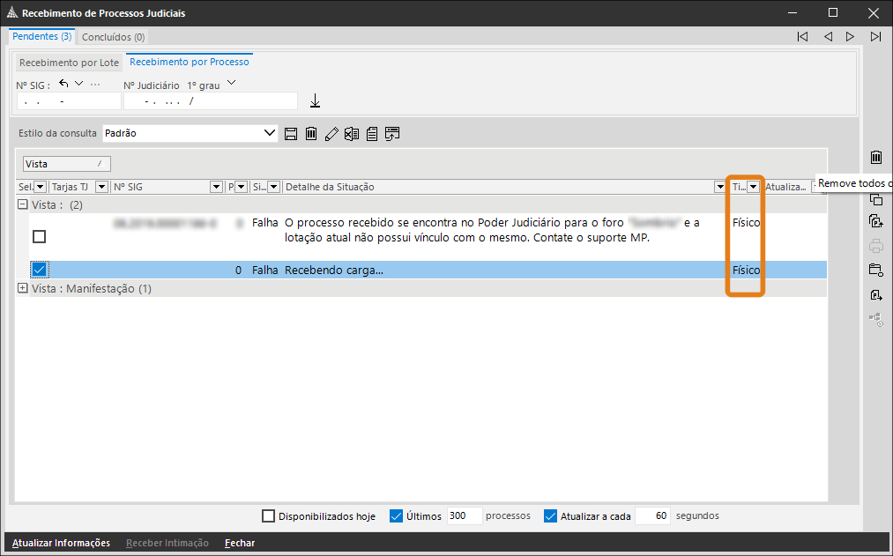Click the Falha status in the first row

pos(264,223)
